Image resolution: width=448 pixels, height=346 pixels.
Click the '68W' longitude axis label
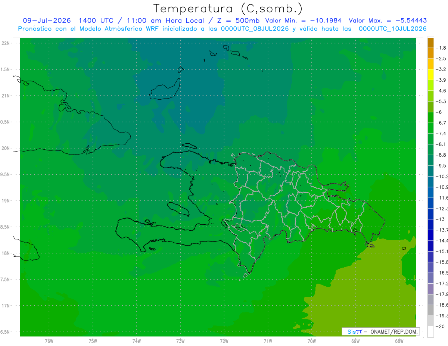click(x=399, y=341)
